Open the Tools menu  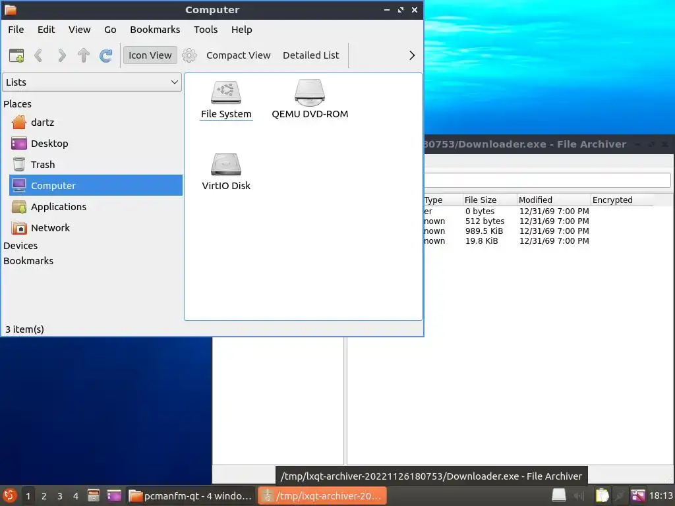point(206,30)
